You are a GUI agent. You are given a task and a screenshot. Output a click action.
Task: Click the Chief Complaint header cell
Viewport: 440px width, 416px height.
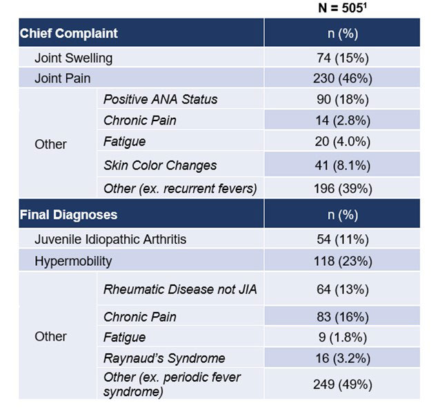pos(69,33)
